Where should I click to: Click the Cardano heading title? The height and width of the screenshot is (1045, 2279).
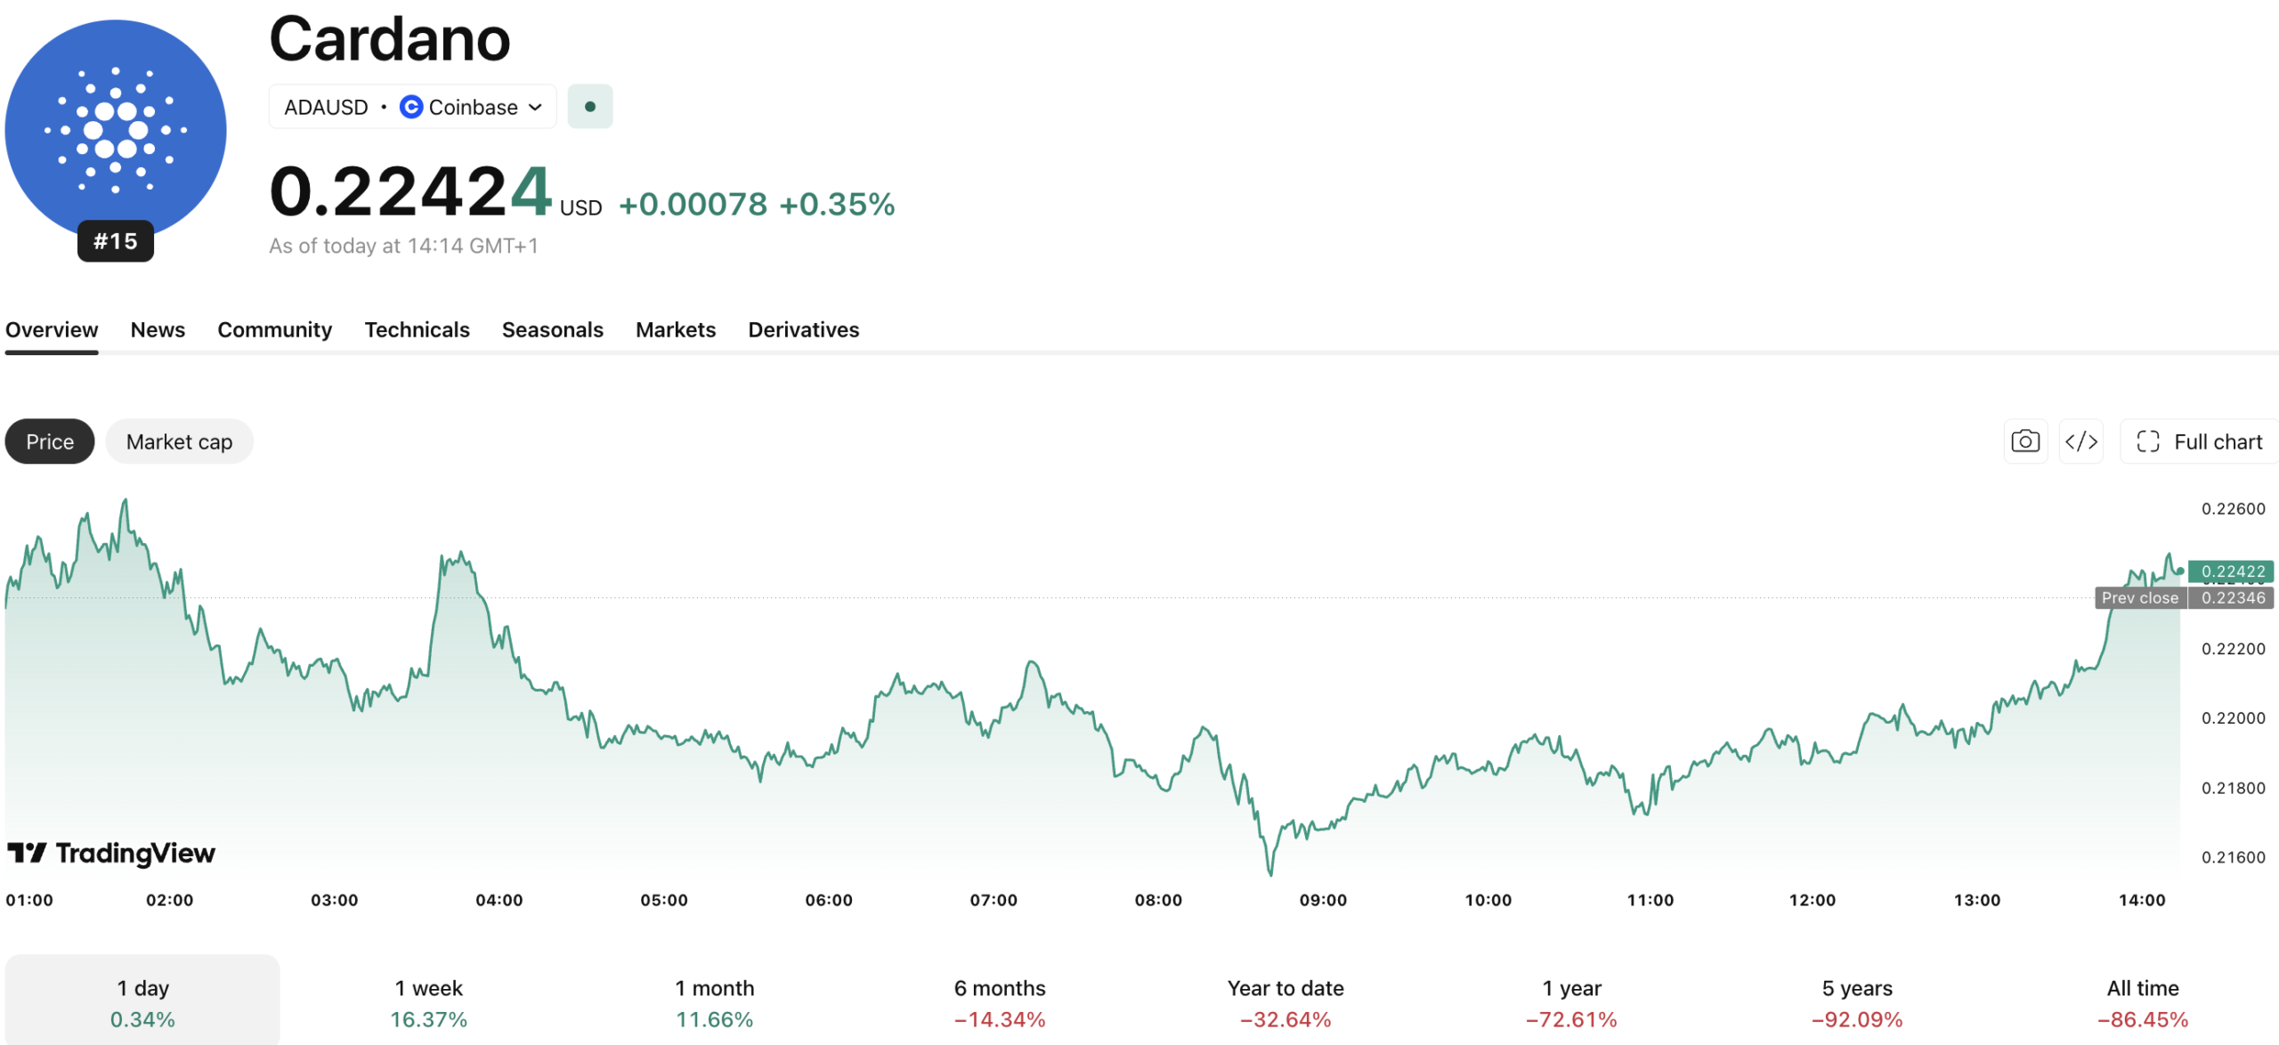pyautogui.click(x=390, y=39)
